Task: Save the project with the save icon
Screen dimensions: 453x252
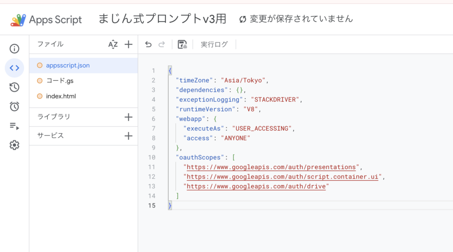Action: (x=182, y=44)
